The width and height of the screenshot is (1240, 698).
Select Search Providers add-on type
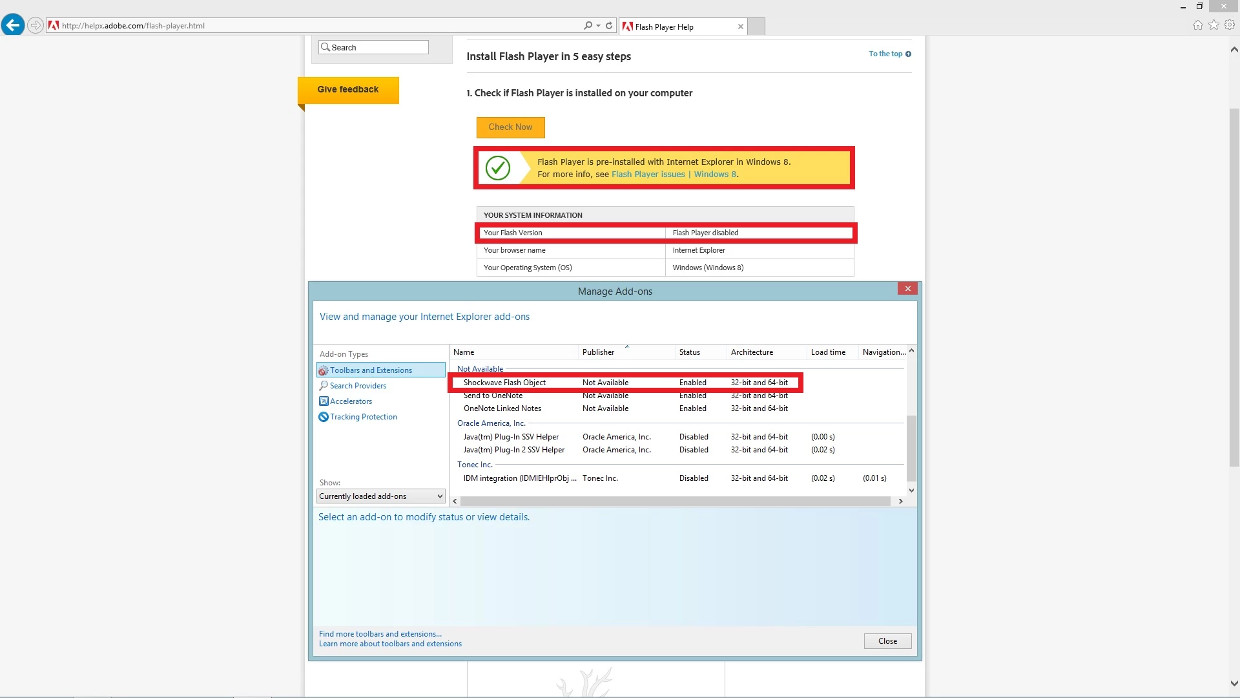pyautogui.click(x=358, y=386)
